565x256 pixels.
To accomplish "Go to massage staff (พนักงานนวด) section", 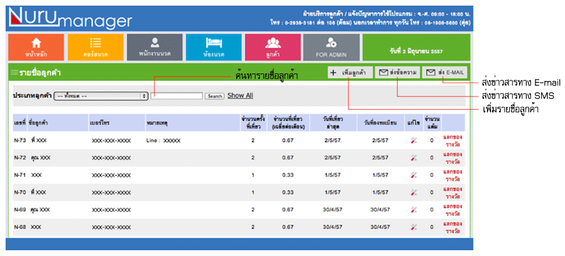I will click(x=154, y=47).
